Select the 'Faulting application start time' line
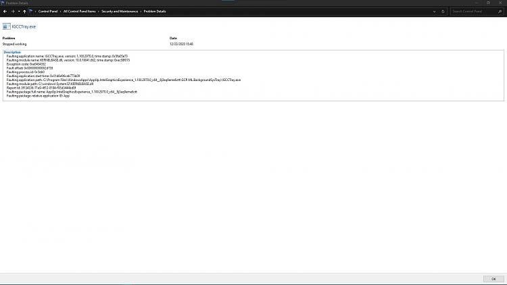The image size is (507, 285). [x=43, y=76]
